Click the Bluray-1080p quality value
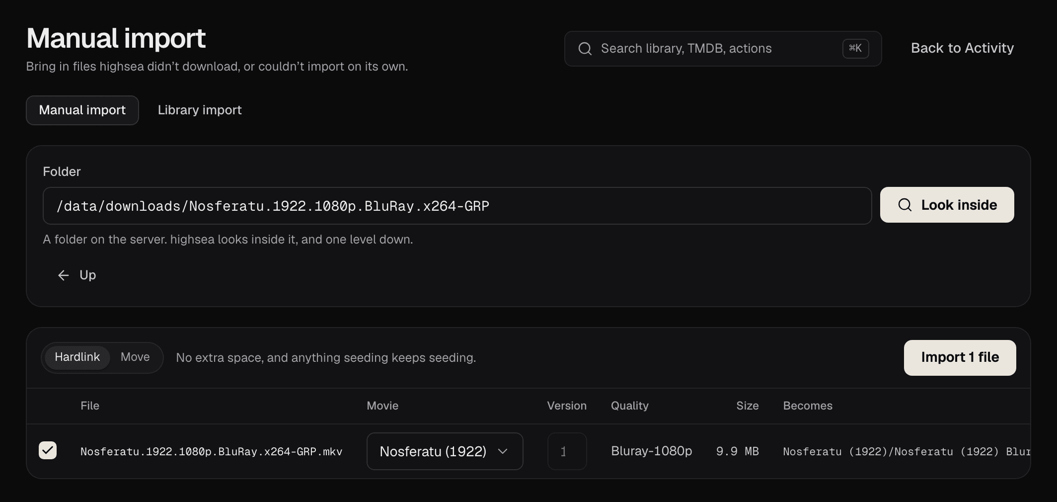 pyautogui.click(x=651, y=451)
